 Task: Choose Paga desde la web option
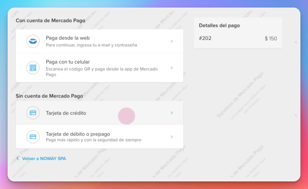click(100, 41)
